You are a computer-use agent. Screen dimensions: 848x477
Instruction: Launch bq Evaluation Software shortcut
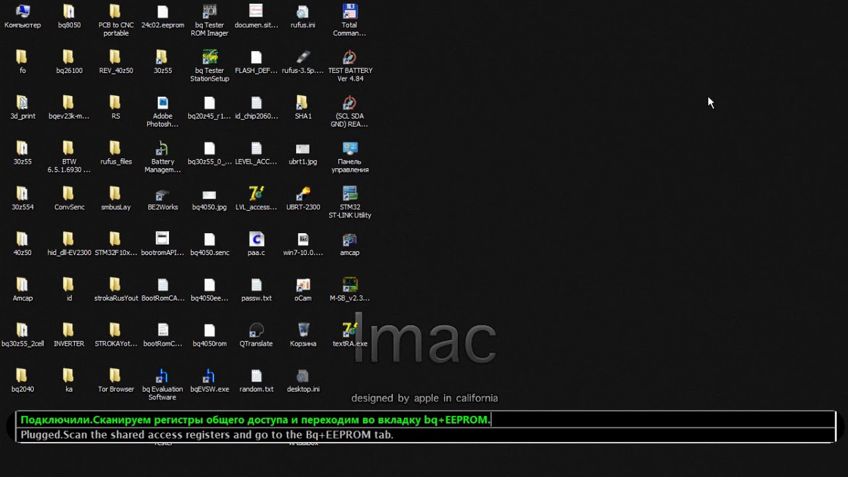tap(162, 384)
